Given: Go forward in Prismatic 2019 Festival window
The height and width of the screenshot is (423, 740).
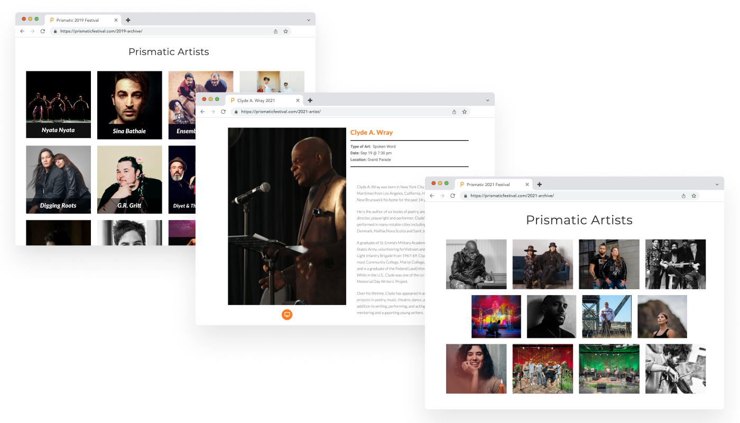Looking at the screenshot, I should pos(32,31).
